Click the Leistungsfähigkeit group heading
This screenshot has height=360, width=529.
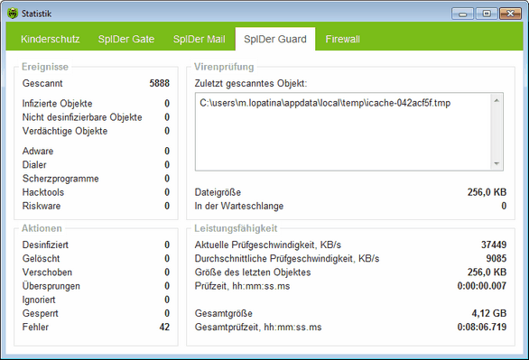click(236, 228)
